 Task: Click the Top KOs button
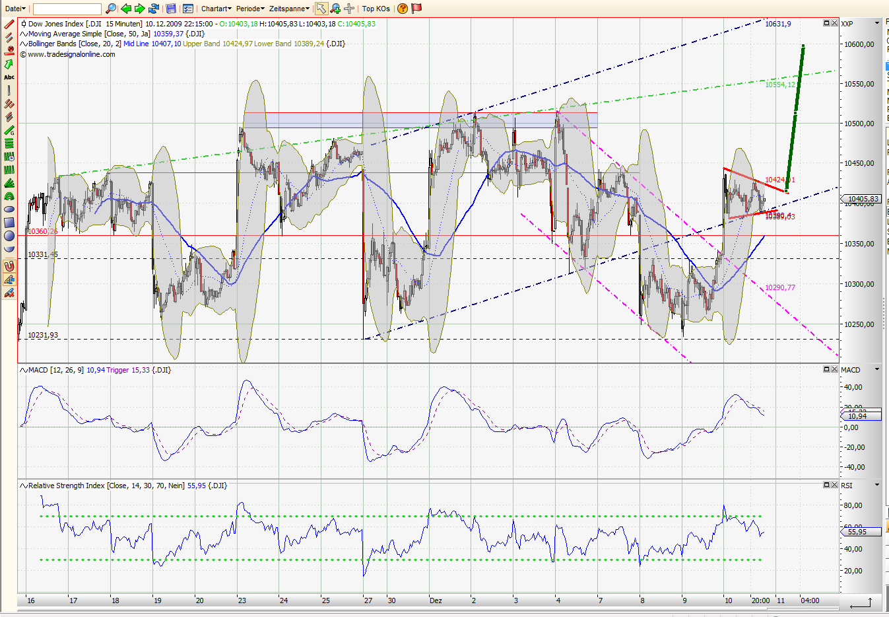tap(375, 9)
